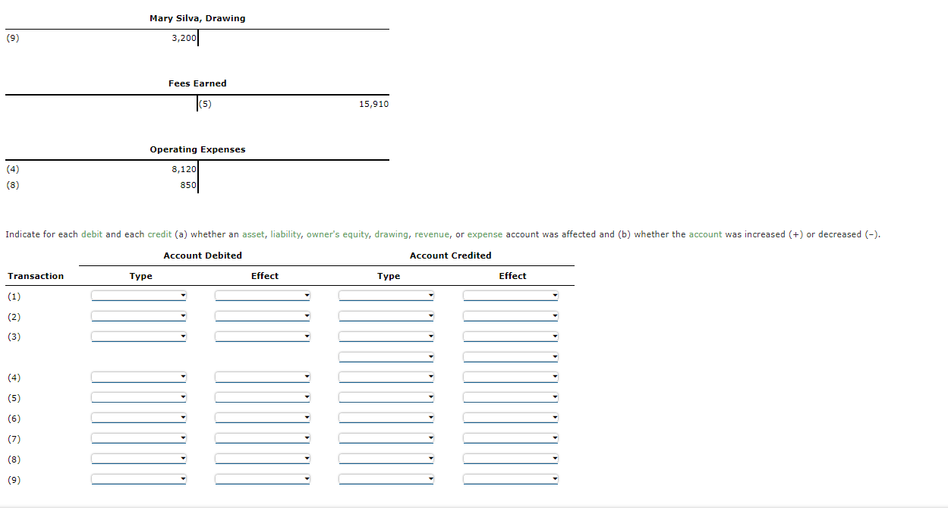Viewport: 948px width, 508px height.
Task: Click the 'Account Credited' column group header
Action: pyautogui.click(x=451, y=256)
